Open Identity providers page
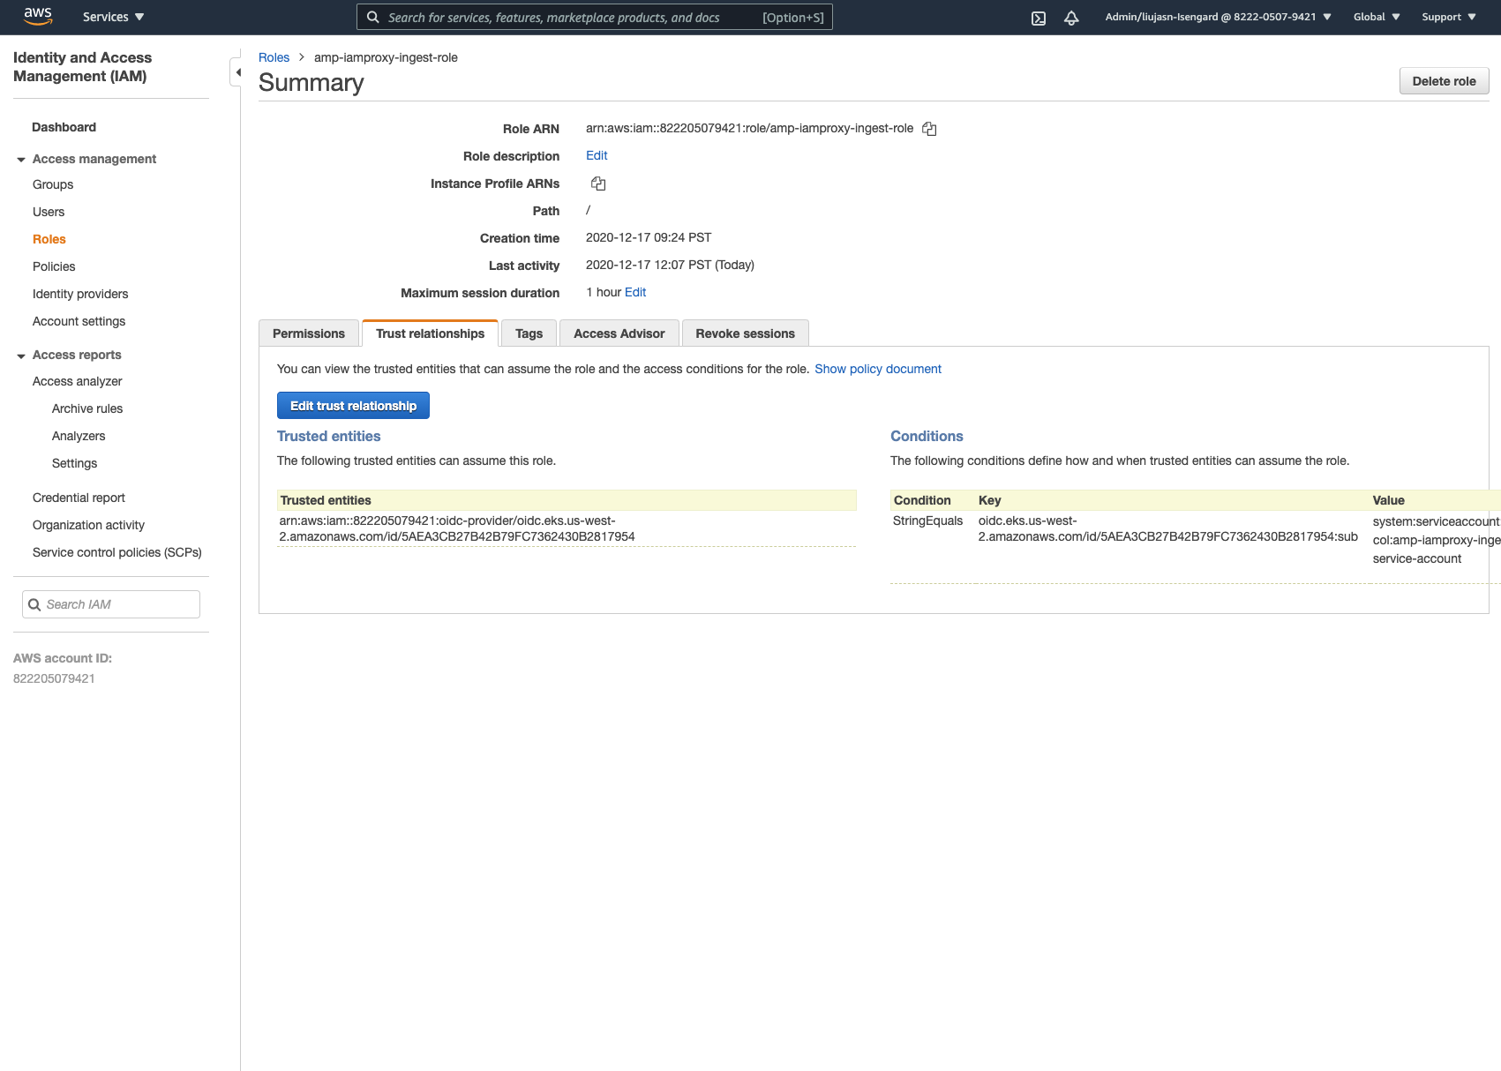Screen dimensions: 1501x1071 80,294
